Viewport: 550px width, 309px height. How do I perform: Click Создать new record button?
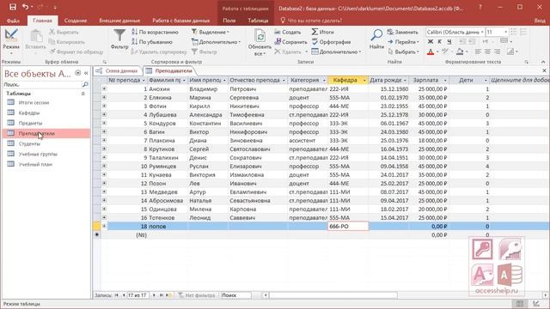[288, 32]
